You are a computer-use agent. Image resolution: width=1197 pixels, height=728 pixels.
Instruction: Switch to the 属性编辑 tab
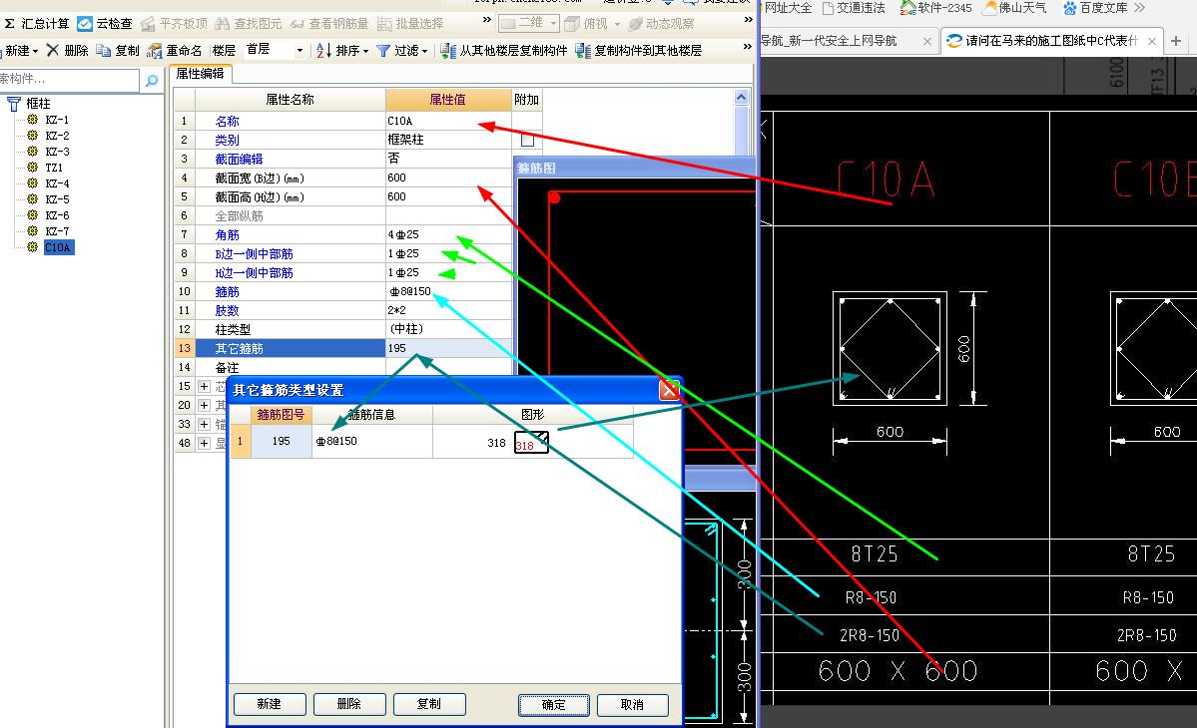(x=200, y=73)
